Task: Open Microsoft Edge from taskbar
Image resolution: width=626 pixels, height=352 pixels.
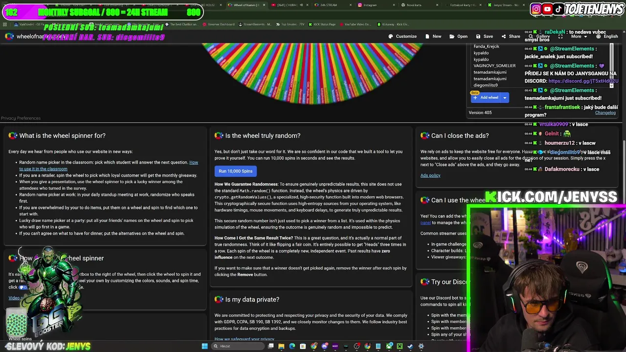Action: [x=292, y=346]
